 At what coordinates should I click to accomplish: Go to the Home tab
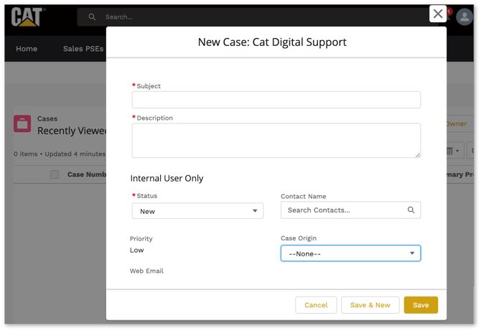[x=27, y=49]
